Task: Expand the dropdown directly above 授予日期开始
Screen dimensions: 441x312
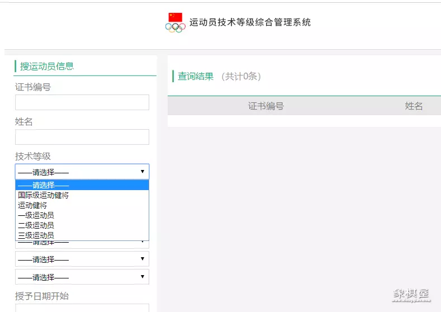Action: [82, 277]
